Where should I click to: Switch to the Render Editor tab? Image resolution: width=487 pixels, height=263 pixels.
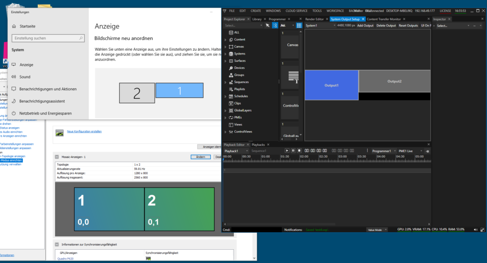point(314,19)
